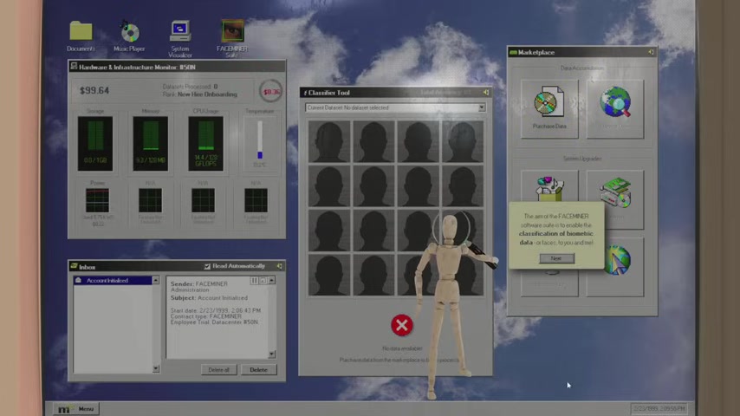Click the red earnings timer circle
The image size is (740, 416).
click(271, 91)
